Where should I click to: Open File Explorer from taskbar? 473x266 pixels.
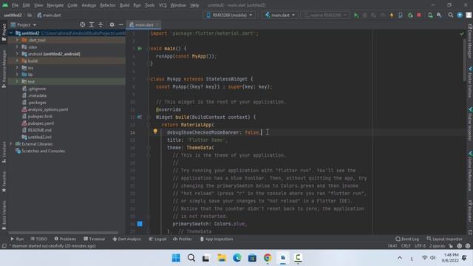(222, 258)
